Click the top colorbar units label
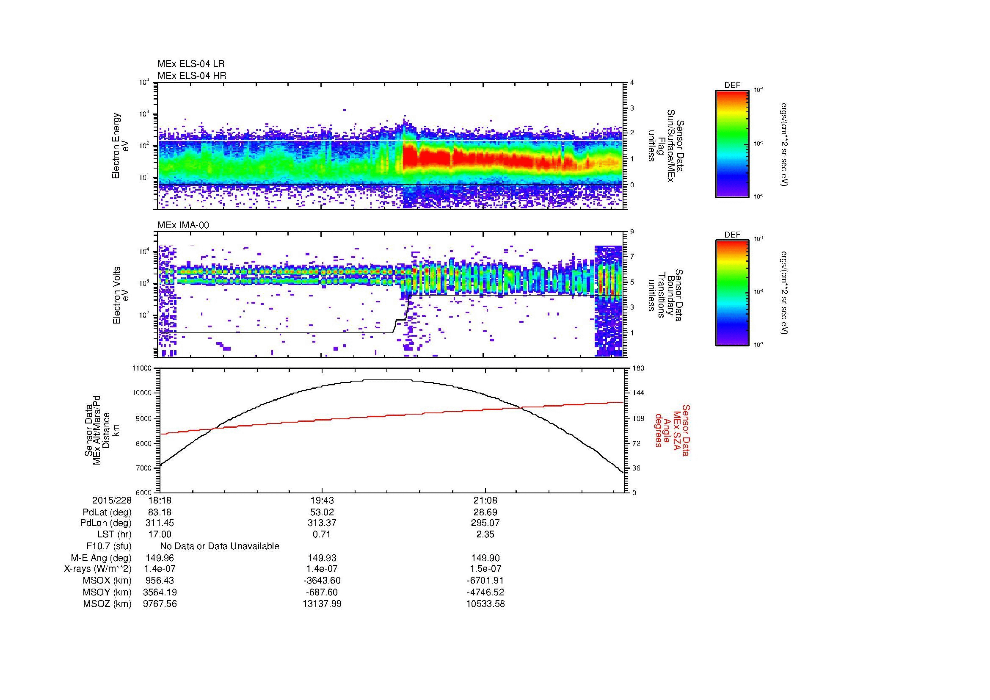Viewport: 990px width, 700px height. 784,144
